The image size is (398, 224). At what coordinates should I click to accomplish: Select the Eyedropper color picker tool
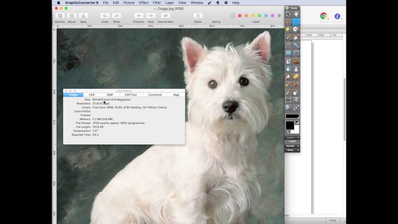point(288,92)
